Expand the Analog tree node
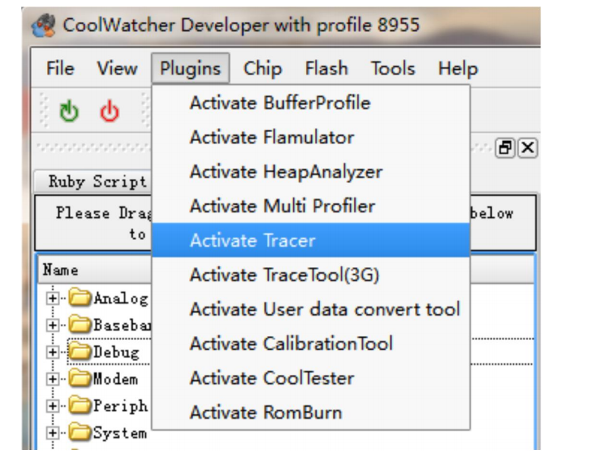The width and height of the screenshot is (592, 459). click(52, 298)
